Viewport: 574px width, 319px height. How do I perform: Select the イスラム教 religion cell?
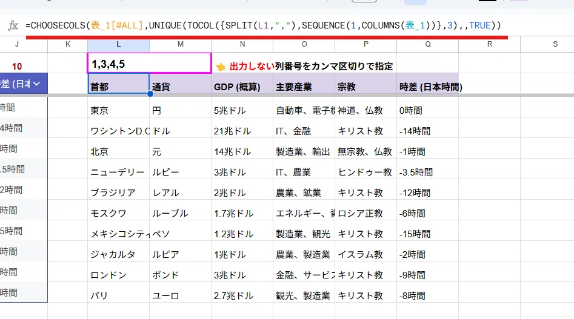click(366, 251)
